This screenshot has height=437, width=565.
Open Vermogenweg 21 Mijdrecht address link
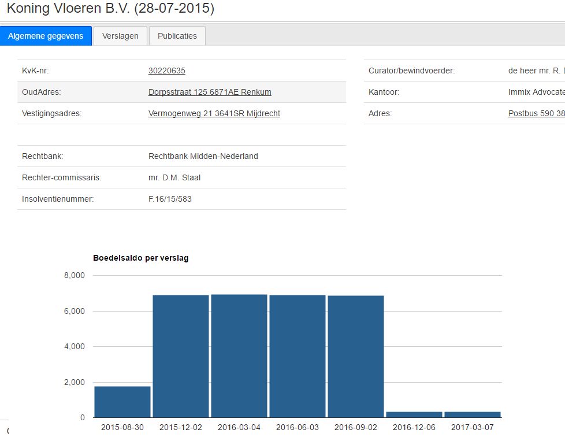(214, 113)
